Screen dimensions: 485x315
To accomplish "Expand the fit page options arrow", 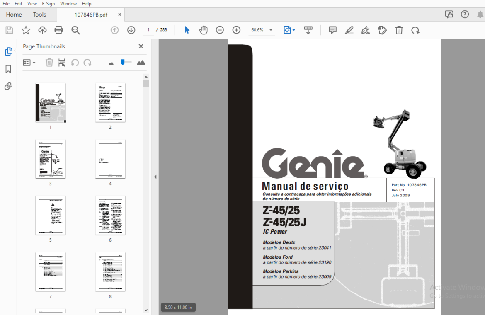I will click(294, 30).
